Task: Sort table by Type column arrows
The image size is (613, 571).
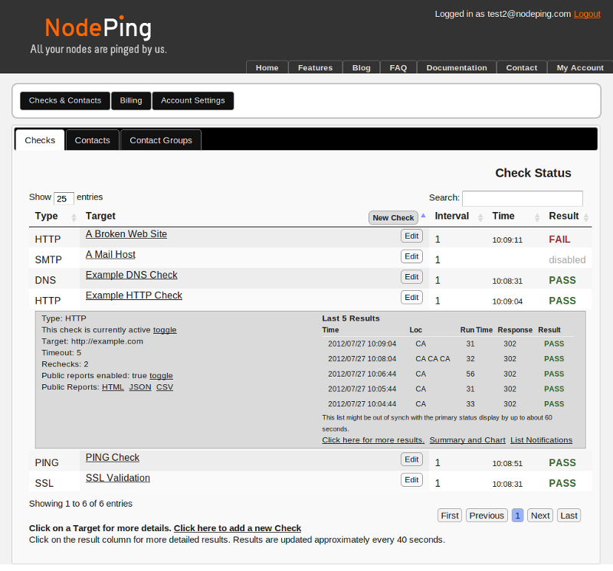Action: tap(74, 217)
